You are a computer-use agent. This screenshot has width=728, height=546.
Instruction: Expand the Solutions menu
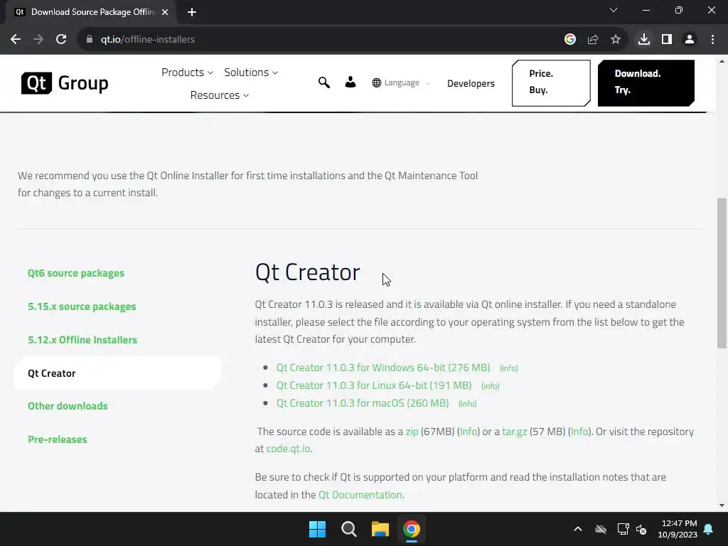pos(251,73)
